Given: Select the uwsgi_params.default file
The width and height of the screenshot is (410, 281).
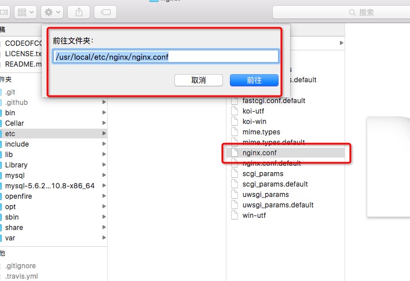Looking at the screenshot, I should 278,205.
